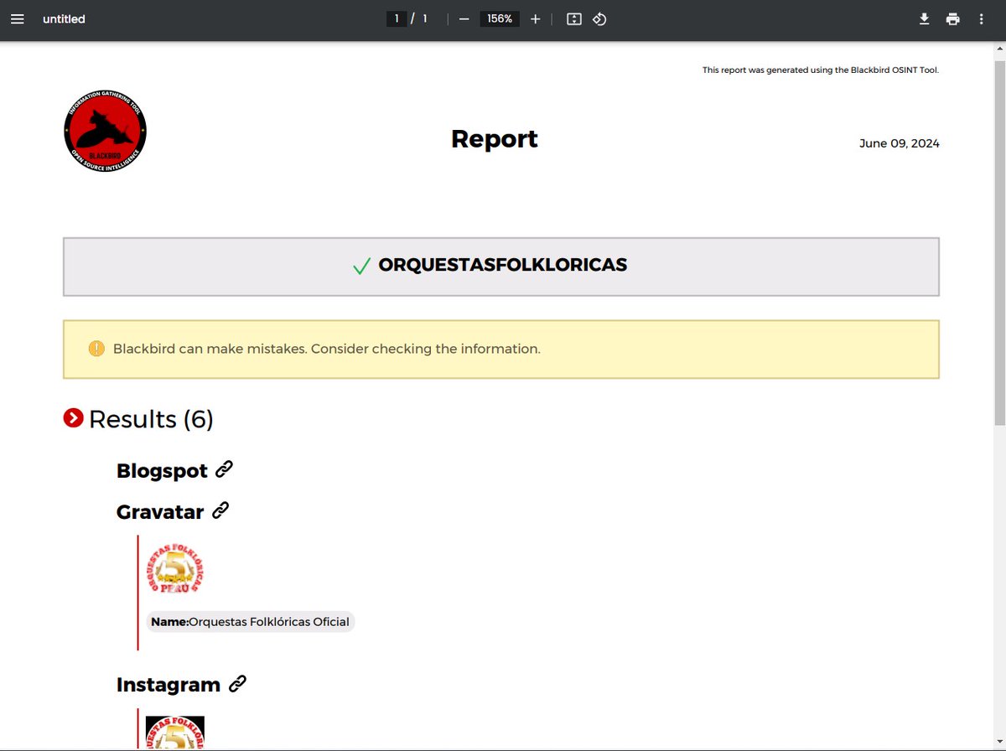Click the Gravatar profile picture
The height and width of the screenshot is (751, 1006).
coord(175,569)
